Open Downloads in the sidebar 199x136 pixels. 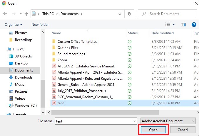coord(24,77)
